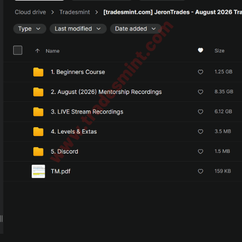Go to Tradesmint folder in breadcrumb
Image resolution: width=242 pixels, height=242 pixels.
coord(75,12)
